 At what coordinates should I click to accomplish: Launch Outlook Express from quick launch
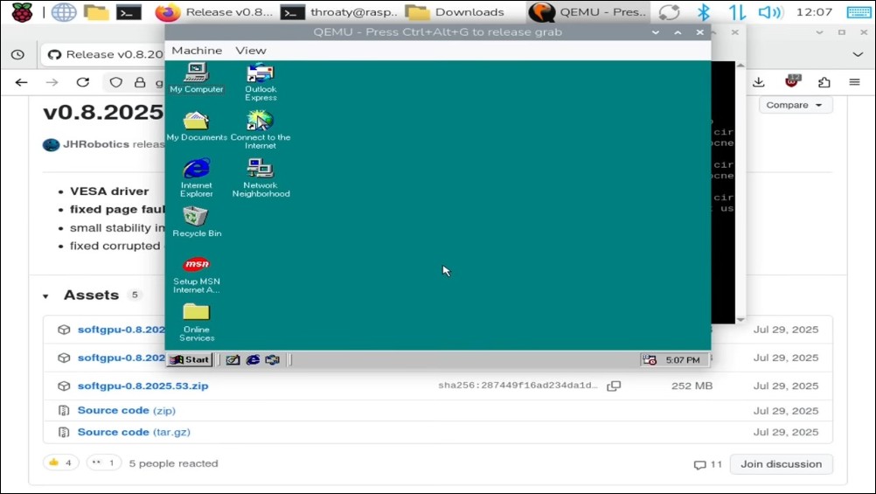(272, 360)
